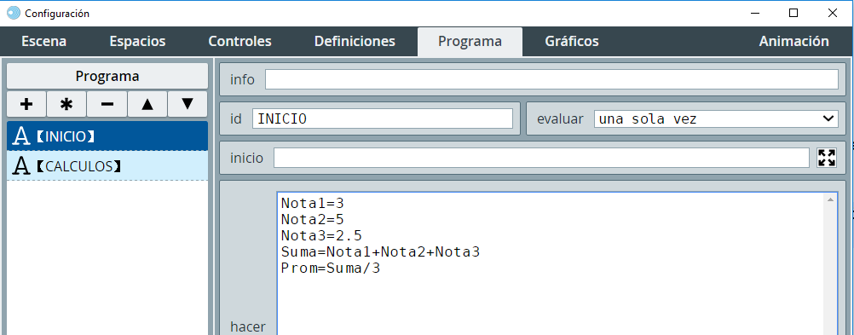Move the selected item down with the down arrow
Screen dimensions: 854x335
(188, 104)
